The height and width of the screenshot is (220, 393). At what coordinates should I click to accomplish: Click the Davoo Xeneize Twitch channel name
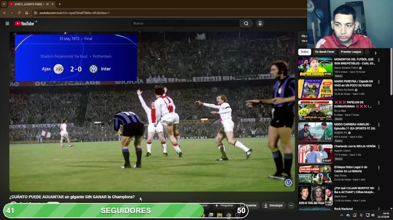346,68
